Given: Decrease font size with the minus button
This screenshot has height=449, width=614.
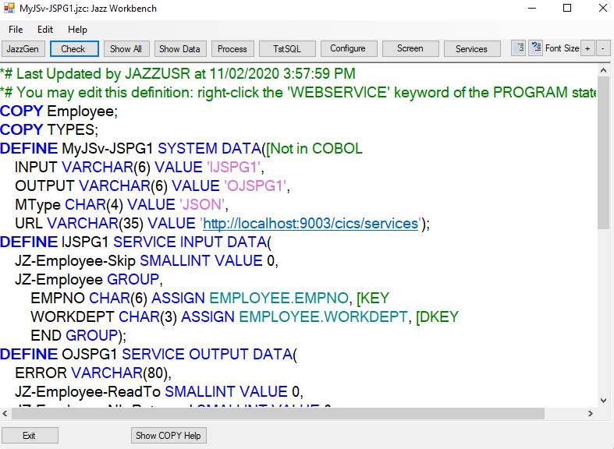Looking at the screenshot, I should [x=603, y=48].
